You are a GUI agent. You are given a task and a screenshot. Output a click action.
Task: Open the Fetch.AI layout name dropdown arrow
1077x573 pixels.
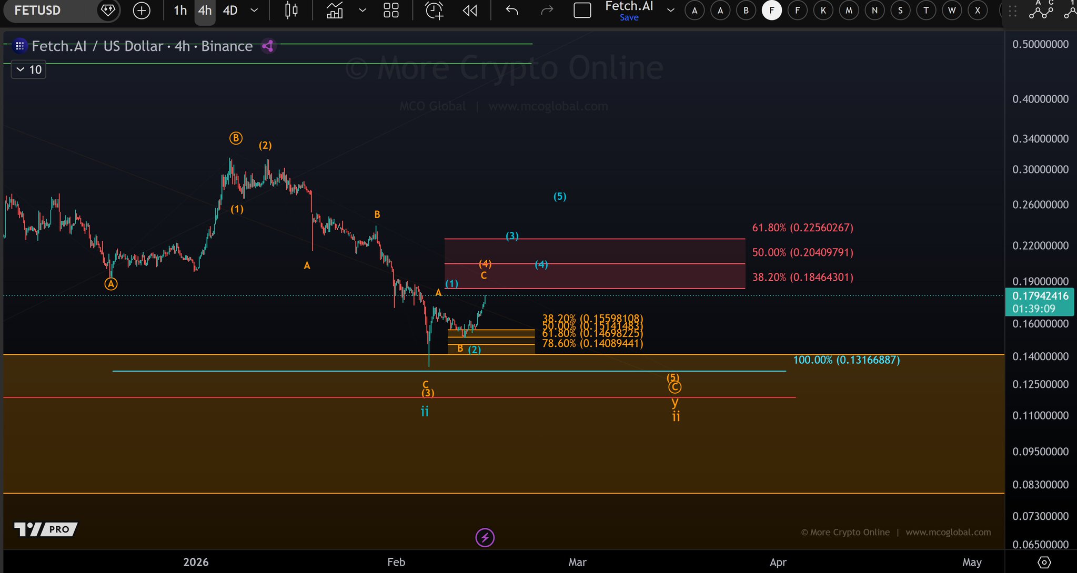(670, 10)
